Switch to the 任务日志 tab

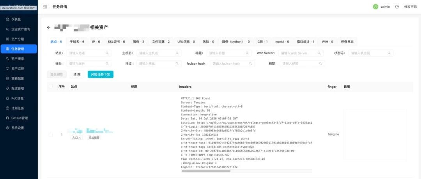click(347, 42)
